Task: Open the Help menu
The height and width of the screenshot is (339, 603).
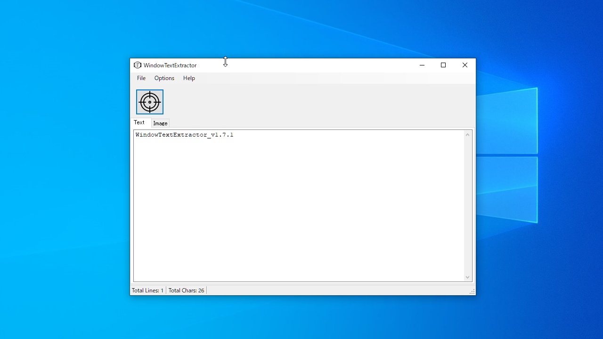Action: (x=189, y=78)
